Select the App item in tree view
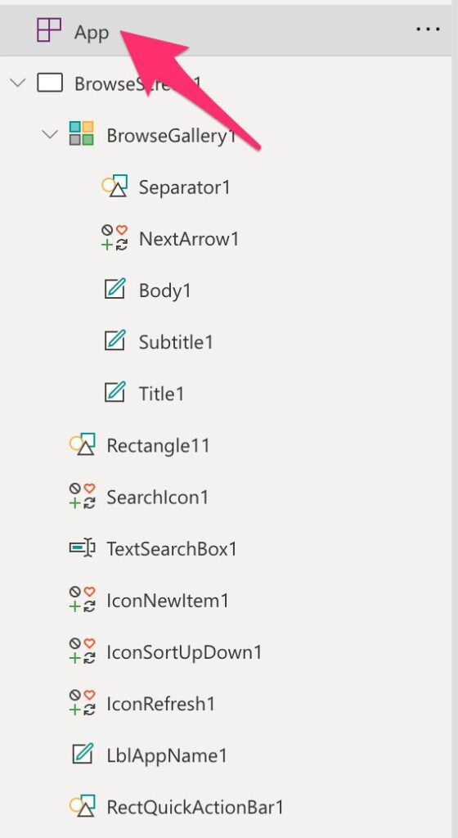The image size is (458, 838). (225, 30)
